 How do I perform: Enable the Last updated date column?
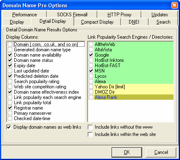point(10,71)
